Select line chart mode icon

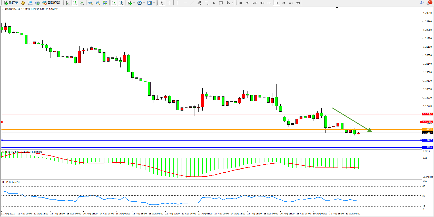[x=82, y=3]
